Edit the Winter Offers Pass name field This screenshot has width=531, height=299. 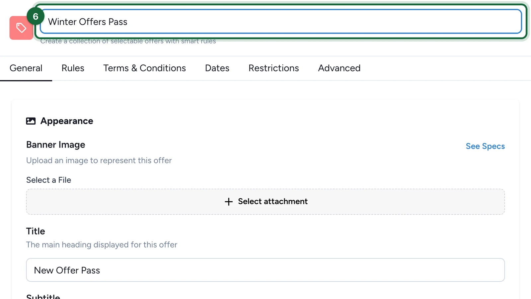pyautogui.click(x=281, y=22)
